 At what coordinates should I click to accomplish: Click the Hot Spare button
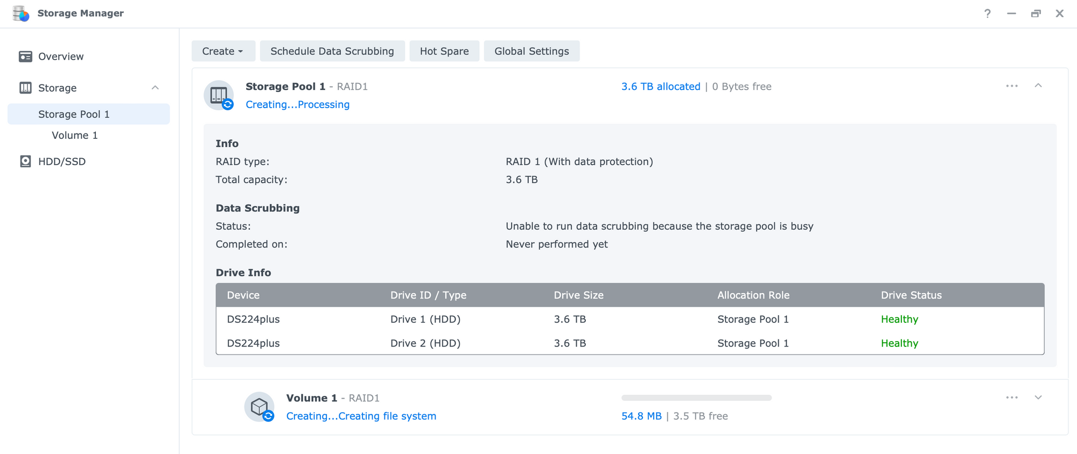(444, 51)
